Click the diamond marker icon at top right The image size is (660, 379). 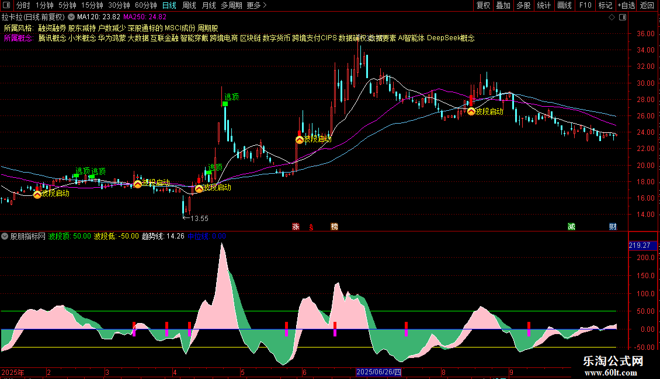612,17
